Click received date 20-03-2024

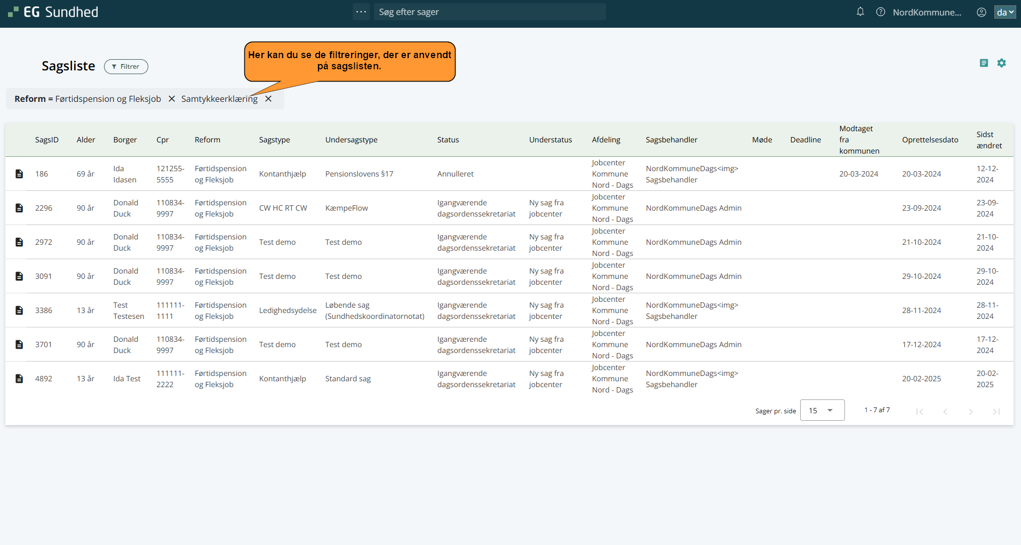[x=859, y=174]
